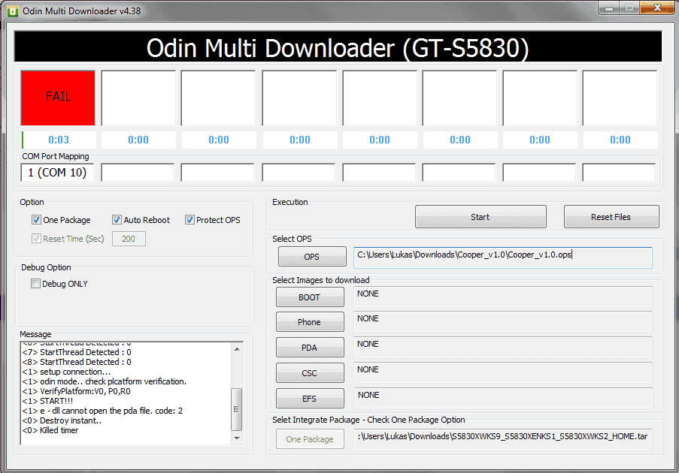The width and height of the screenshot is (679, 473).
Task: Click the Phone path field showing NONE
Action: [x=503, y=321]
